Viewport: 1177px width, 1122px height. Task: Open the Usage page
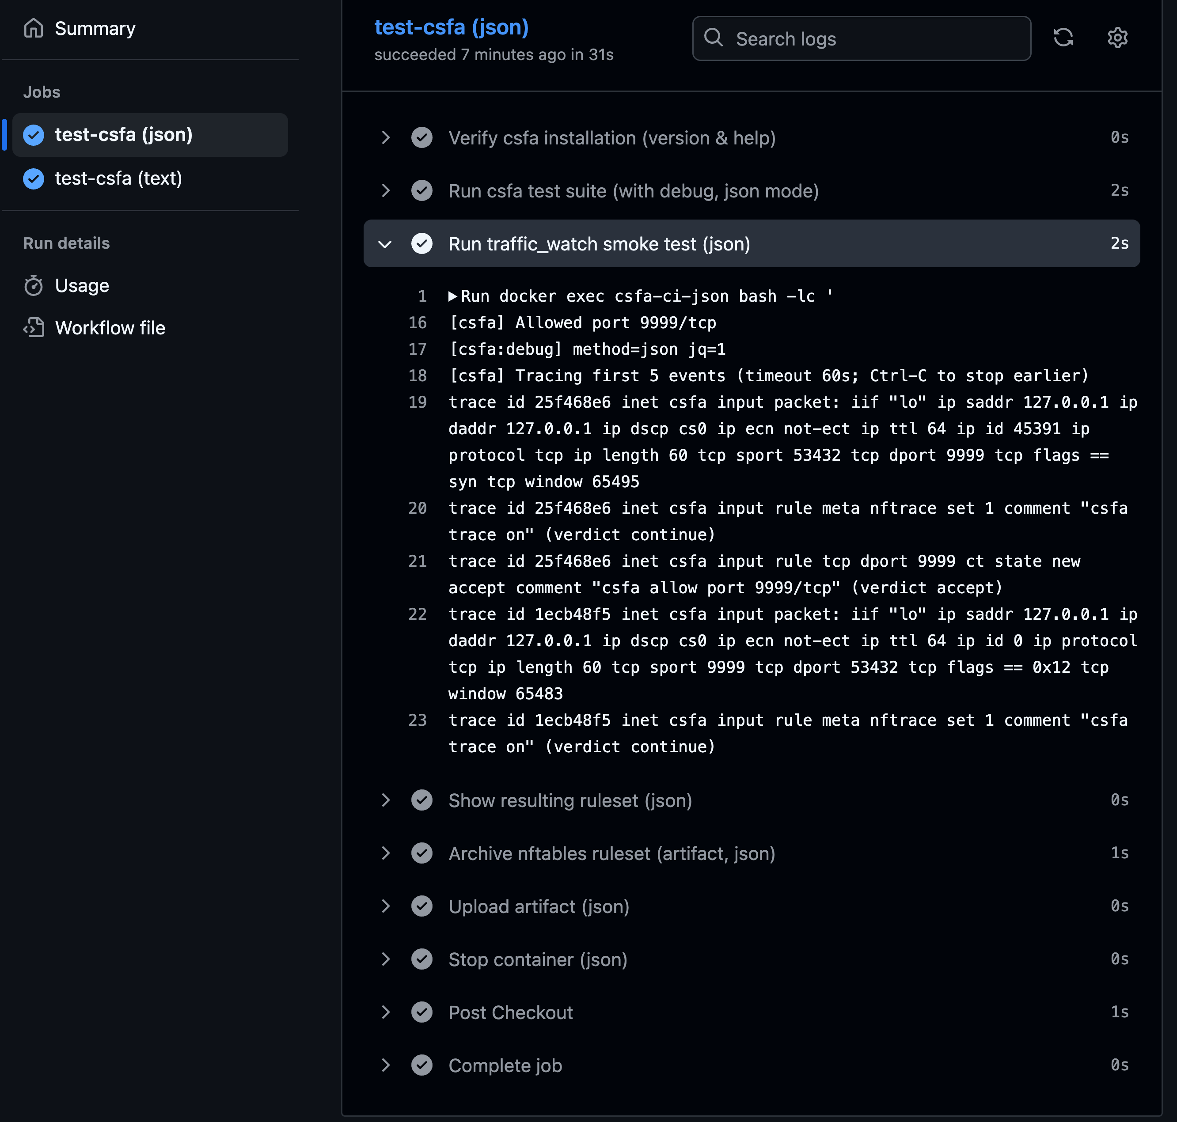coord(82,285)
